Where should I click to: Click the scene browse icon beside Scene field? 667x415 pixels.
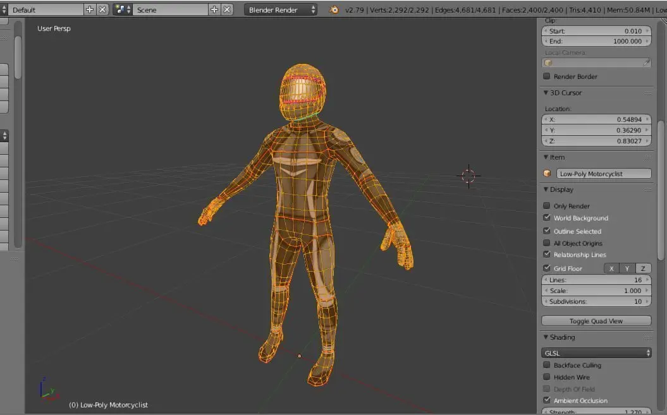click(123, 9)
